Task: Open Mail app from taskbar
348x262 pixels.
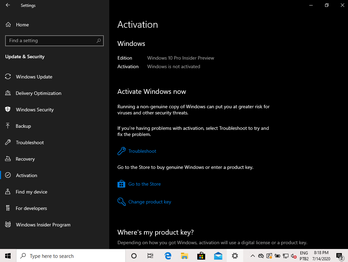Action: click(218, 256)
